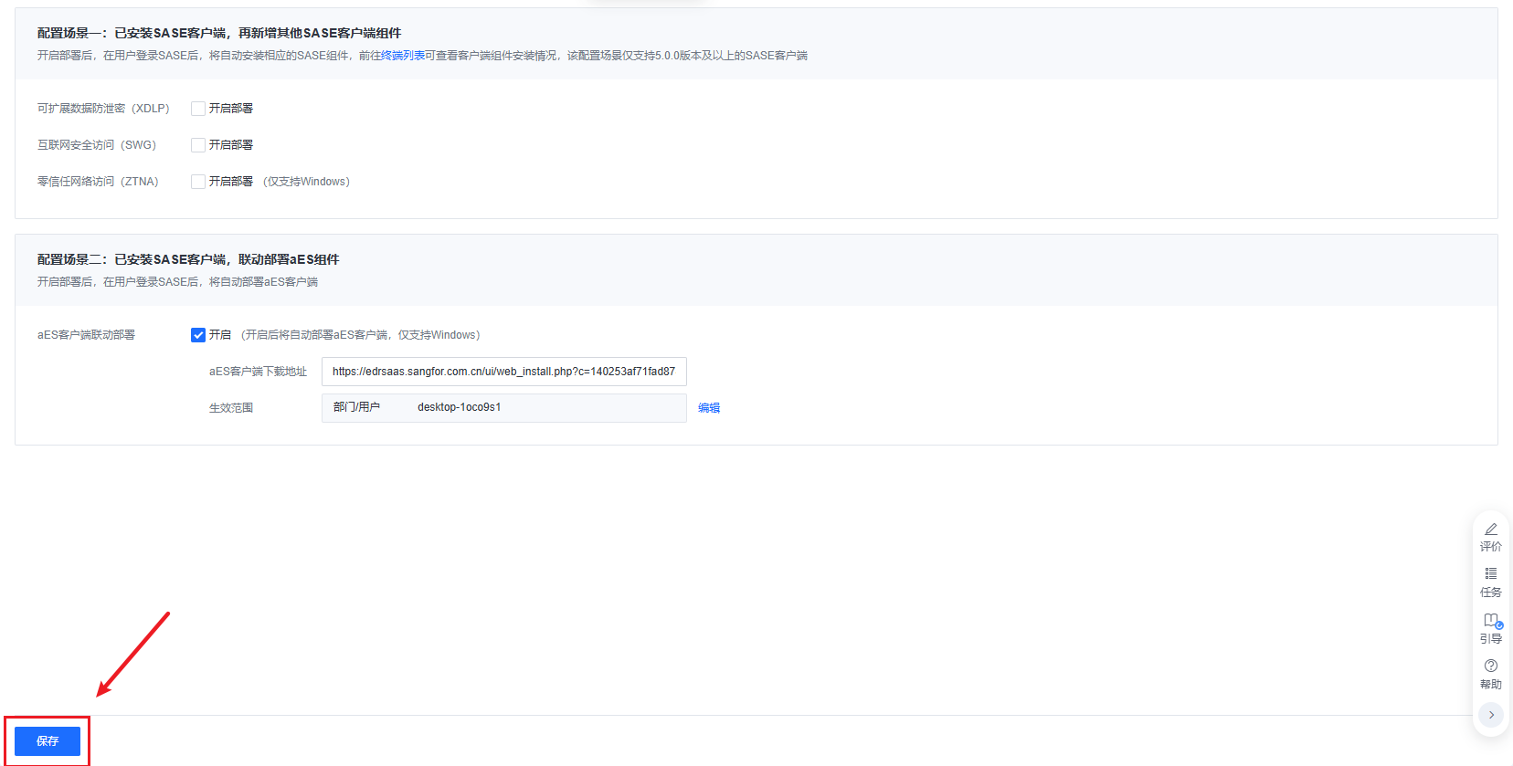Enable 开启部署 for XDLP data protection
Viewport: 1513px width, 766px height.
point(198,109)
